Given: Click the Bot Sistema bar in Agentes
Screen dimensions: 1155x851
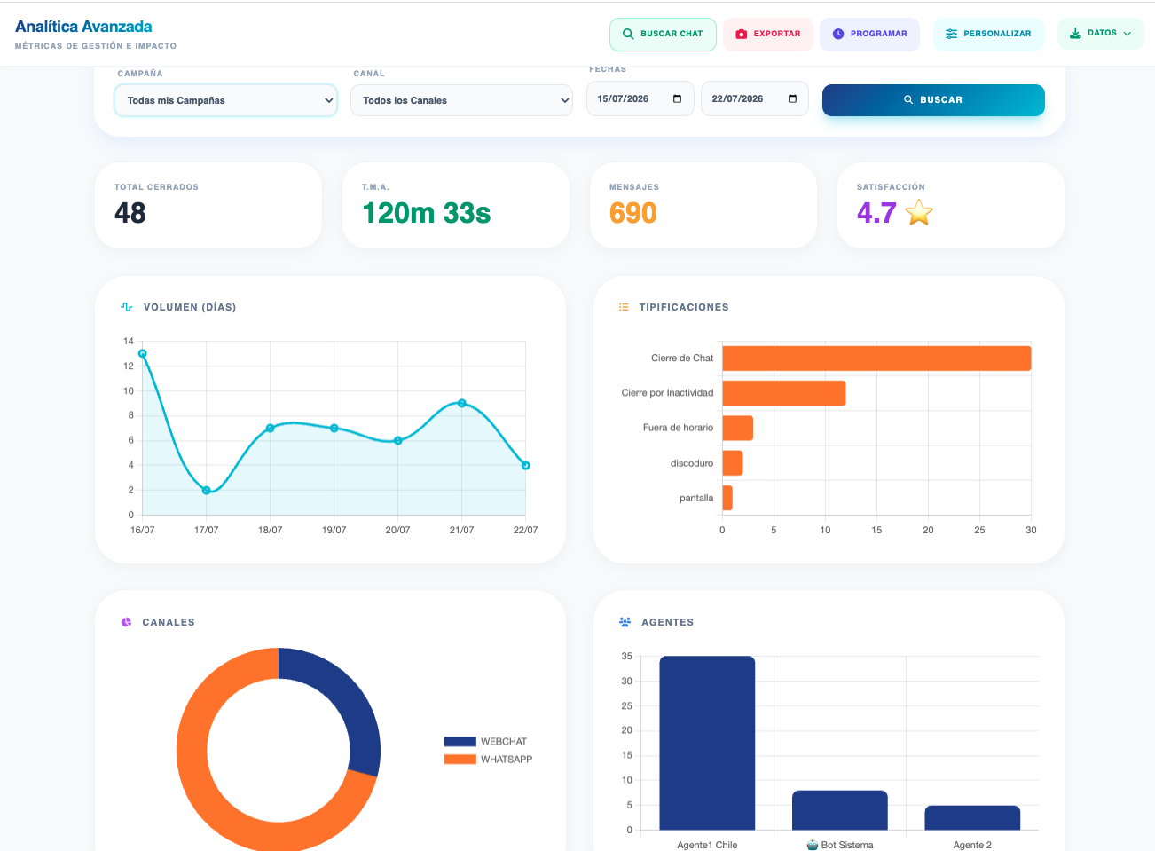Looking at the screenshot, I should [x=839, y=810].
